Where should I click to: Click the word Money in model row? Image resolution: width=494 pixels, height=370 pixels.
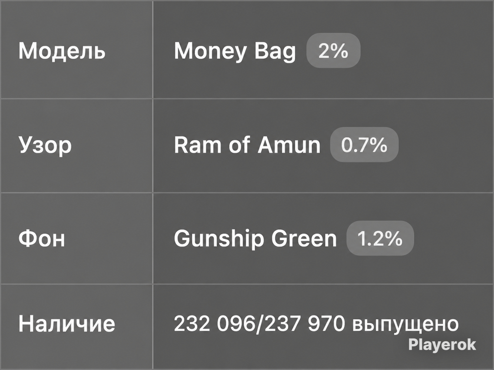[x=210, y=51]
